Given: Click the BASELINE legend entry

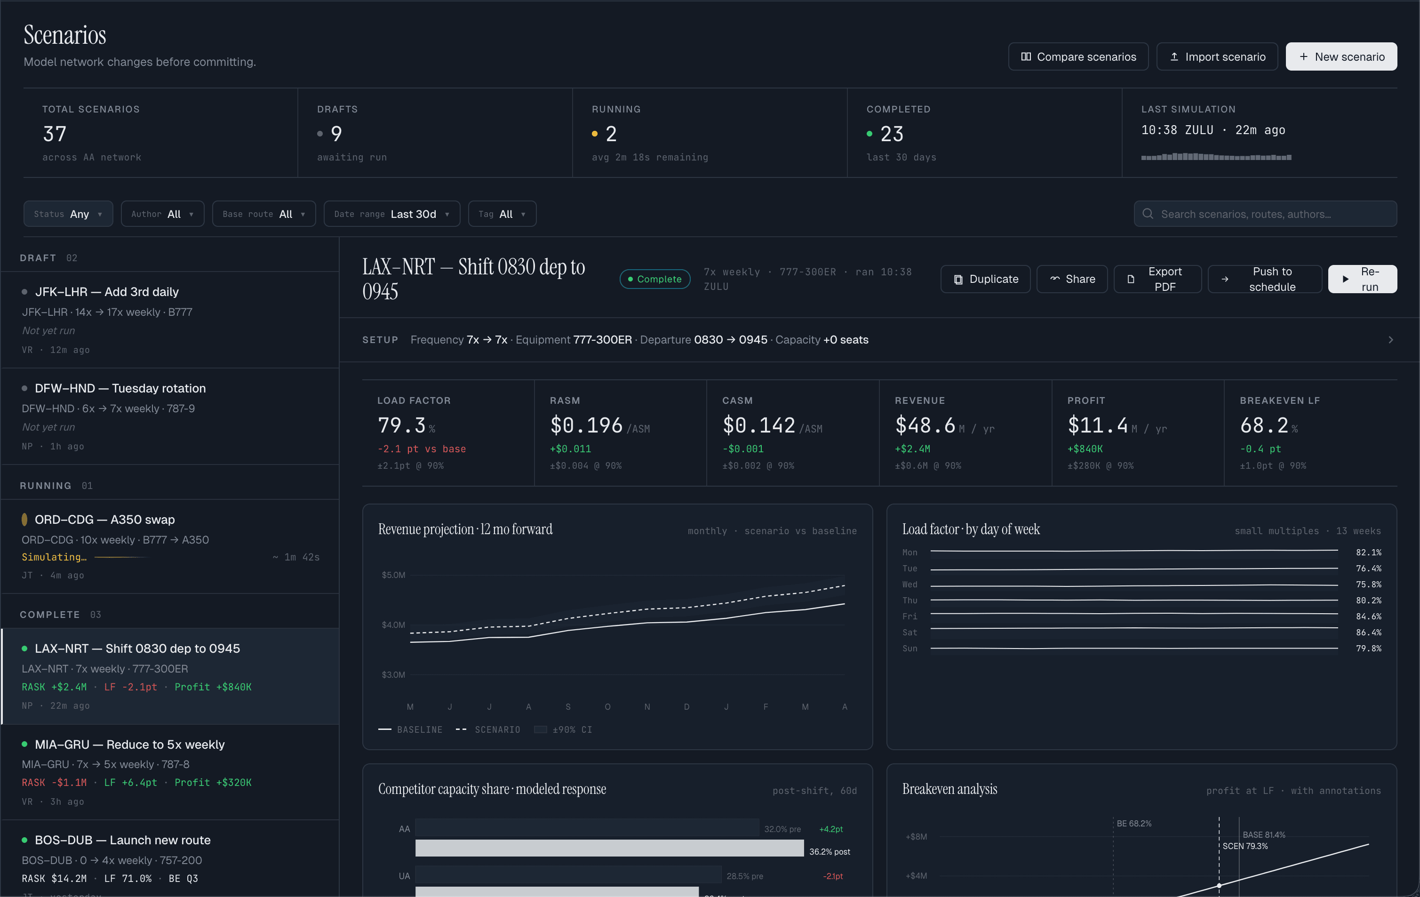Looking at the screenshot, I should (410, 729).
